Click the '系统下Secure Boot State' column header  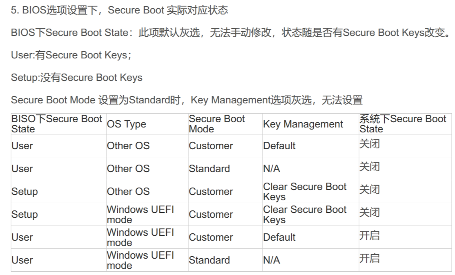click(x=402, y=124)
